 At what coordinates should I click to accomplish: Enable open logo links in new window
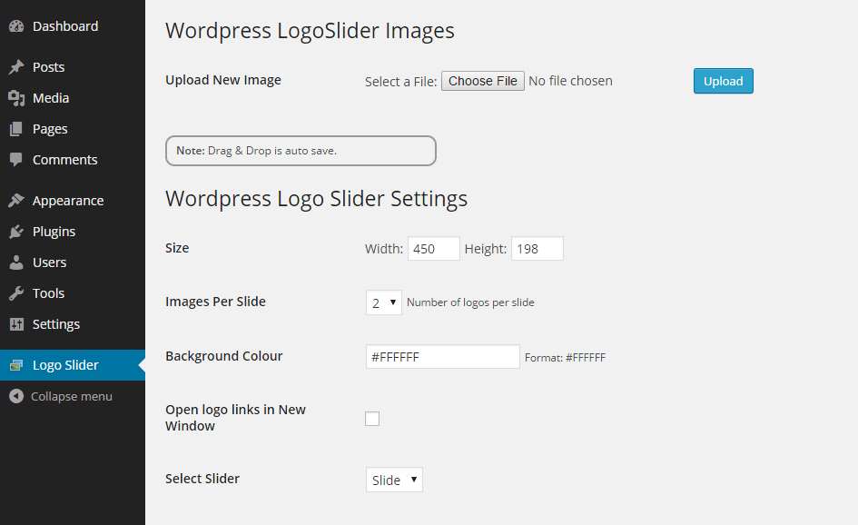click(372, 418)
